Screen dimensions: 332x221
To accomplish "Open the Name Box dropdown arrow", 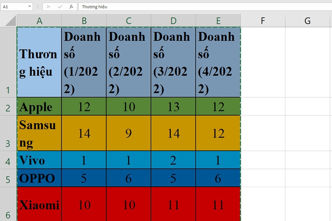I will click(x=30, y=7).
